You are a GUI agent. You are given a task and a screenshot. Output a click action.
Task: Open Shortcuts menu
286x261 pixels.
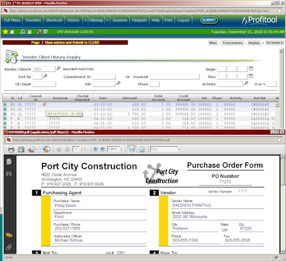(x=54, y=20)
